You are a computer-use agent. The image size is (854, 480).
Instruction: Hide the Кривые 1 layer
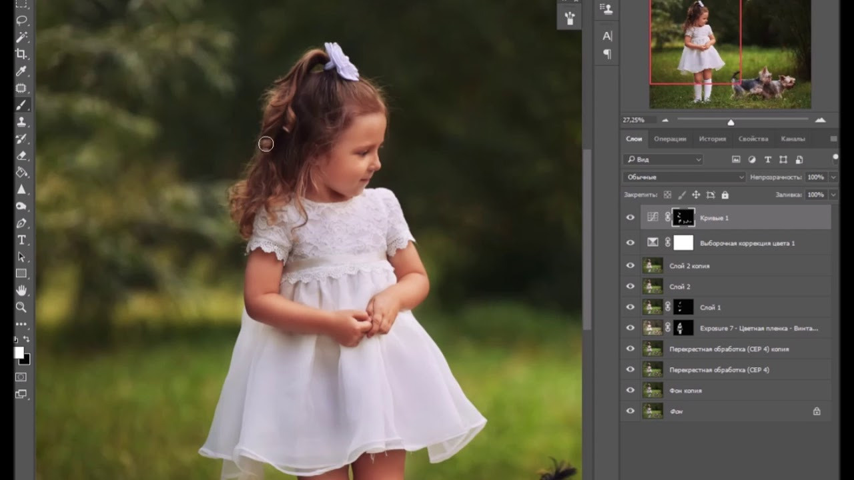pyautogui.click(x=630, y=218)
